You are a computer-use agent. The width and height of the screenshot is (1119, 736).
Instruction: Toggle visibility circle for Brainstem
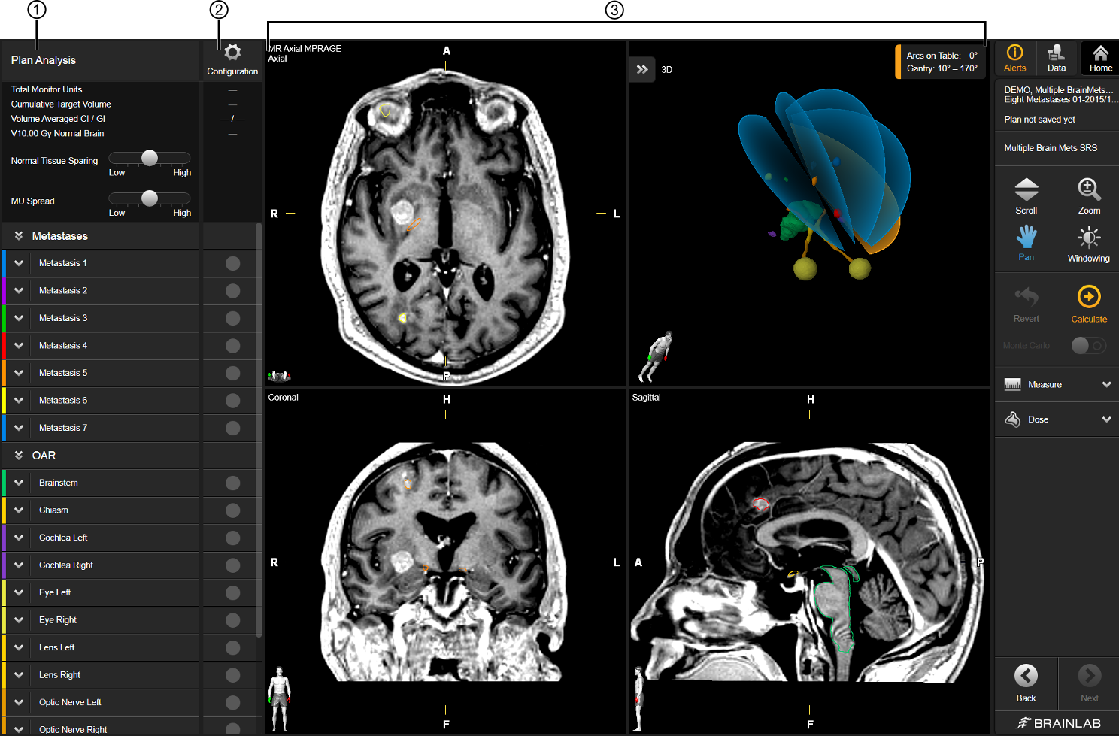pyautogui.click(x=232, y=483)
